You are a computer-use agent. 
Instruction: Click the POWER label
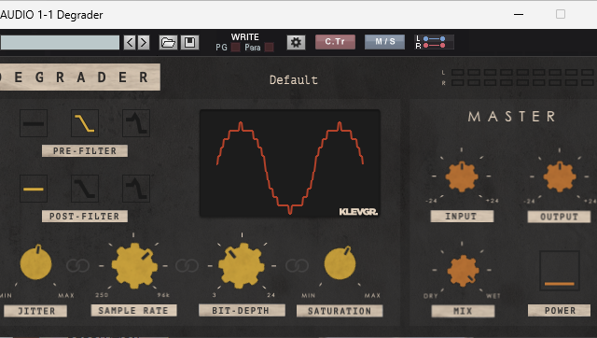[x=560, y=310]
